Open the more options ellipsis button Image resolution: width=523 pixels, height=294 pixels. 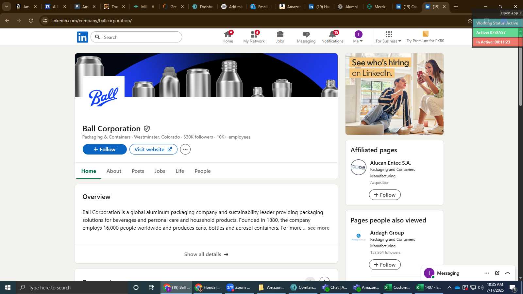coord(185,149)
